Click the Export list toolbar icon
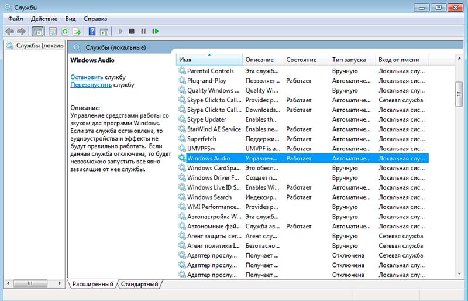The width and height of the screenshot is (468, 301). (x=76, y=31)
